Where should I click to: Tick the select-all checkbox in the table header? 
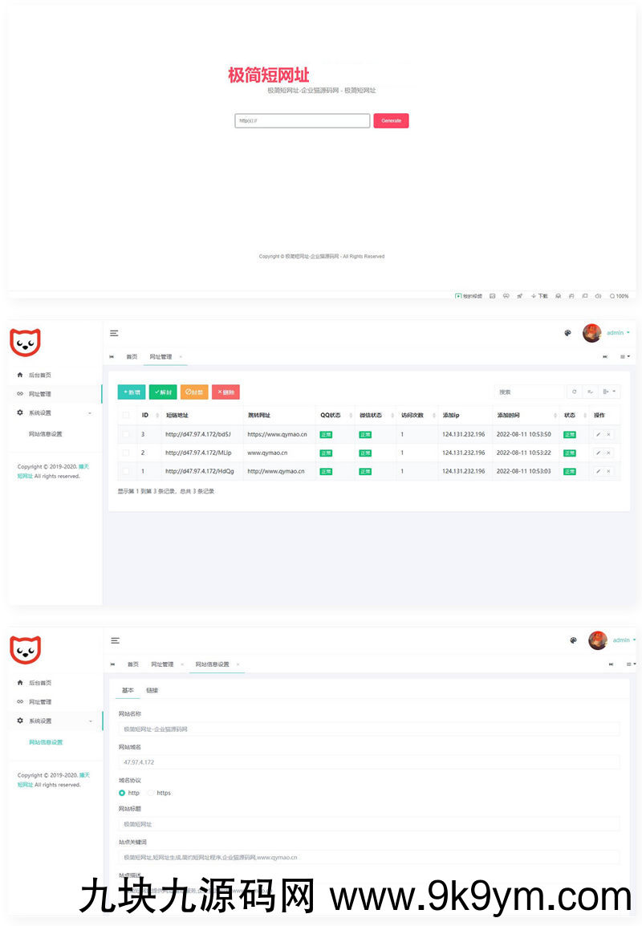tap(126, 416)
